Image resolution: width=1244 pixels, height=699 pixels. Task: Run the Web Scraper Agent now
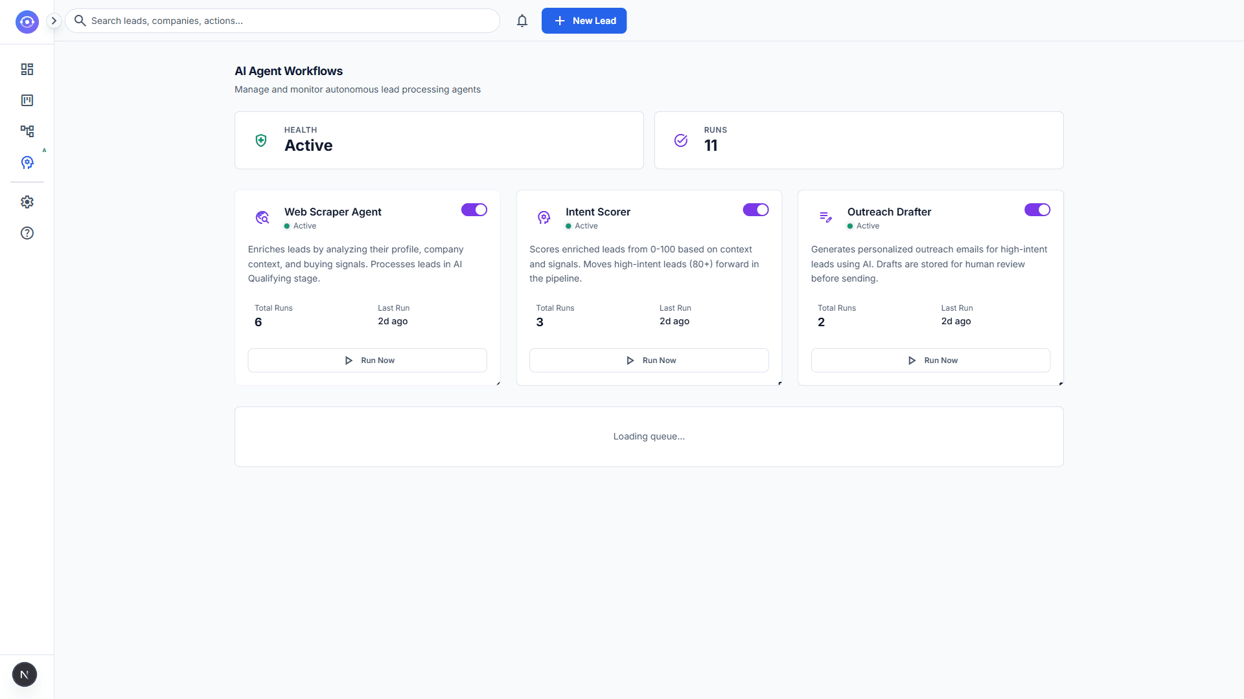[x=367, y=361]
